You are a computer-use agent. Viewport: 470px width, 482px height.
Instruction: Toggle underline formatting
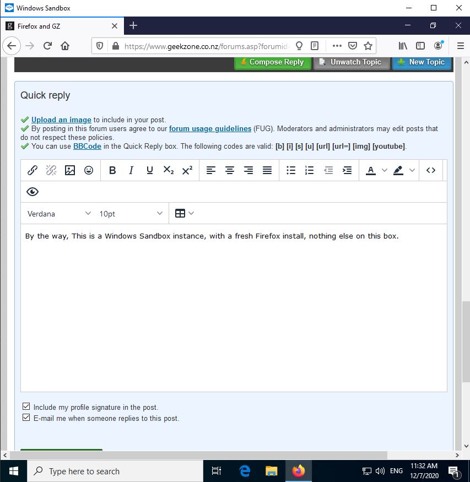(x=150, y=171)
